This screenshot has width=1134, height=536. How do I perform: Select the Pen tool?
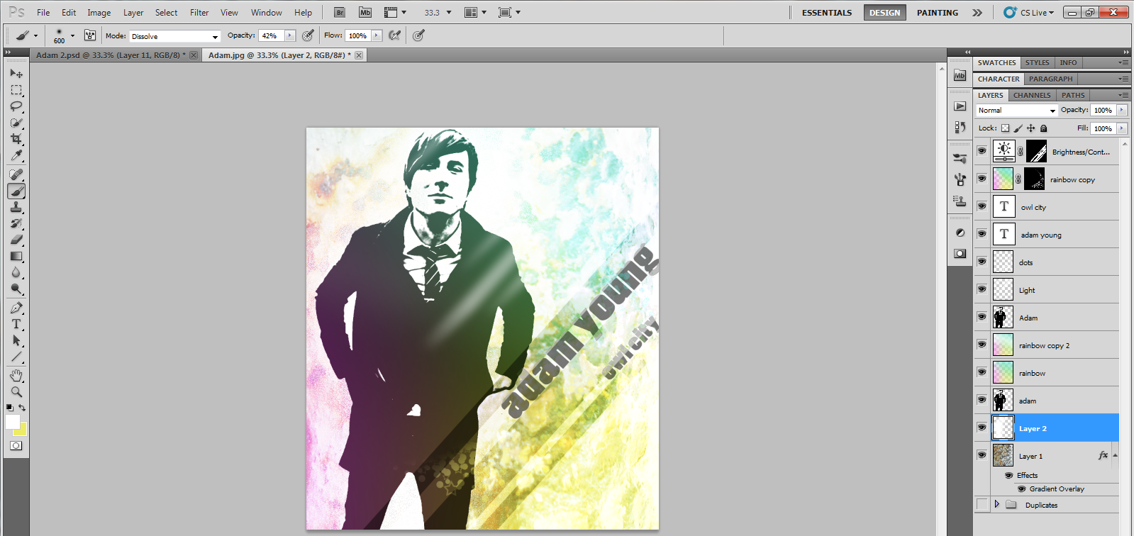pyautogui.click(x=16, y=308)
